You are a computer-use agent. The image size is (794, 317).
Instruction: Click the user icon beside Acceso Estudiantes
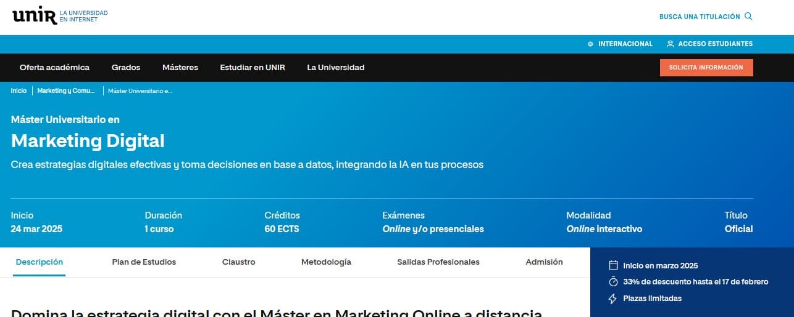670,44
